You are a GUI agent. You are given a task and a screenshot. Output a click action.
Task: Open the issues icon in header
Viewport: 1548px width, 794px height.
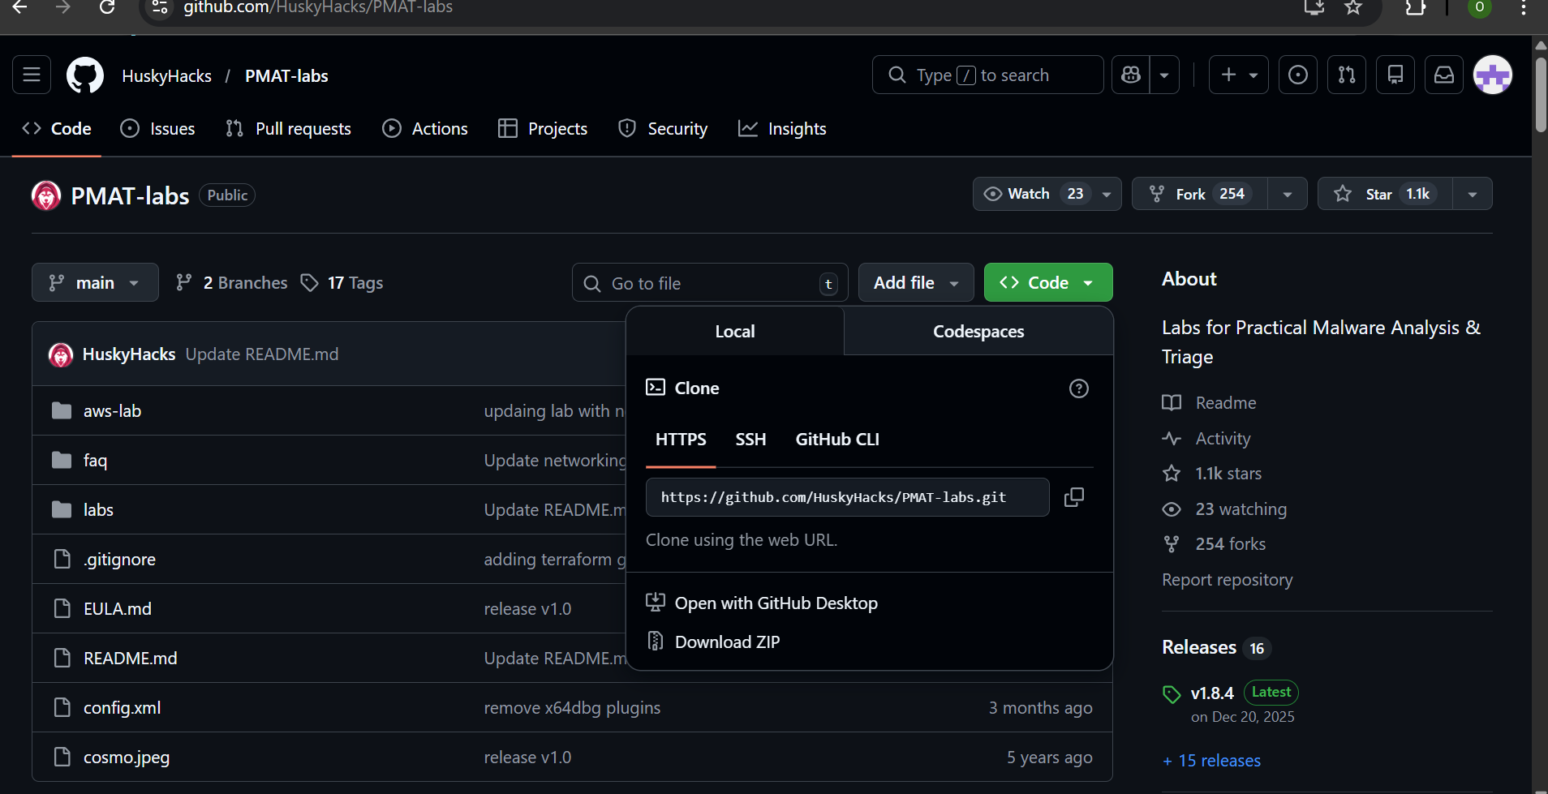pos(1298,75)
